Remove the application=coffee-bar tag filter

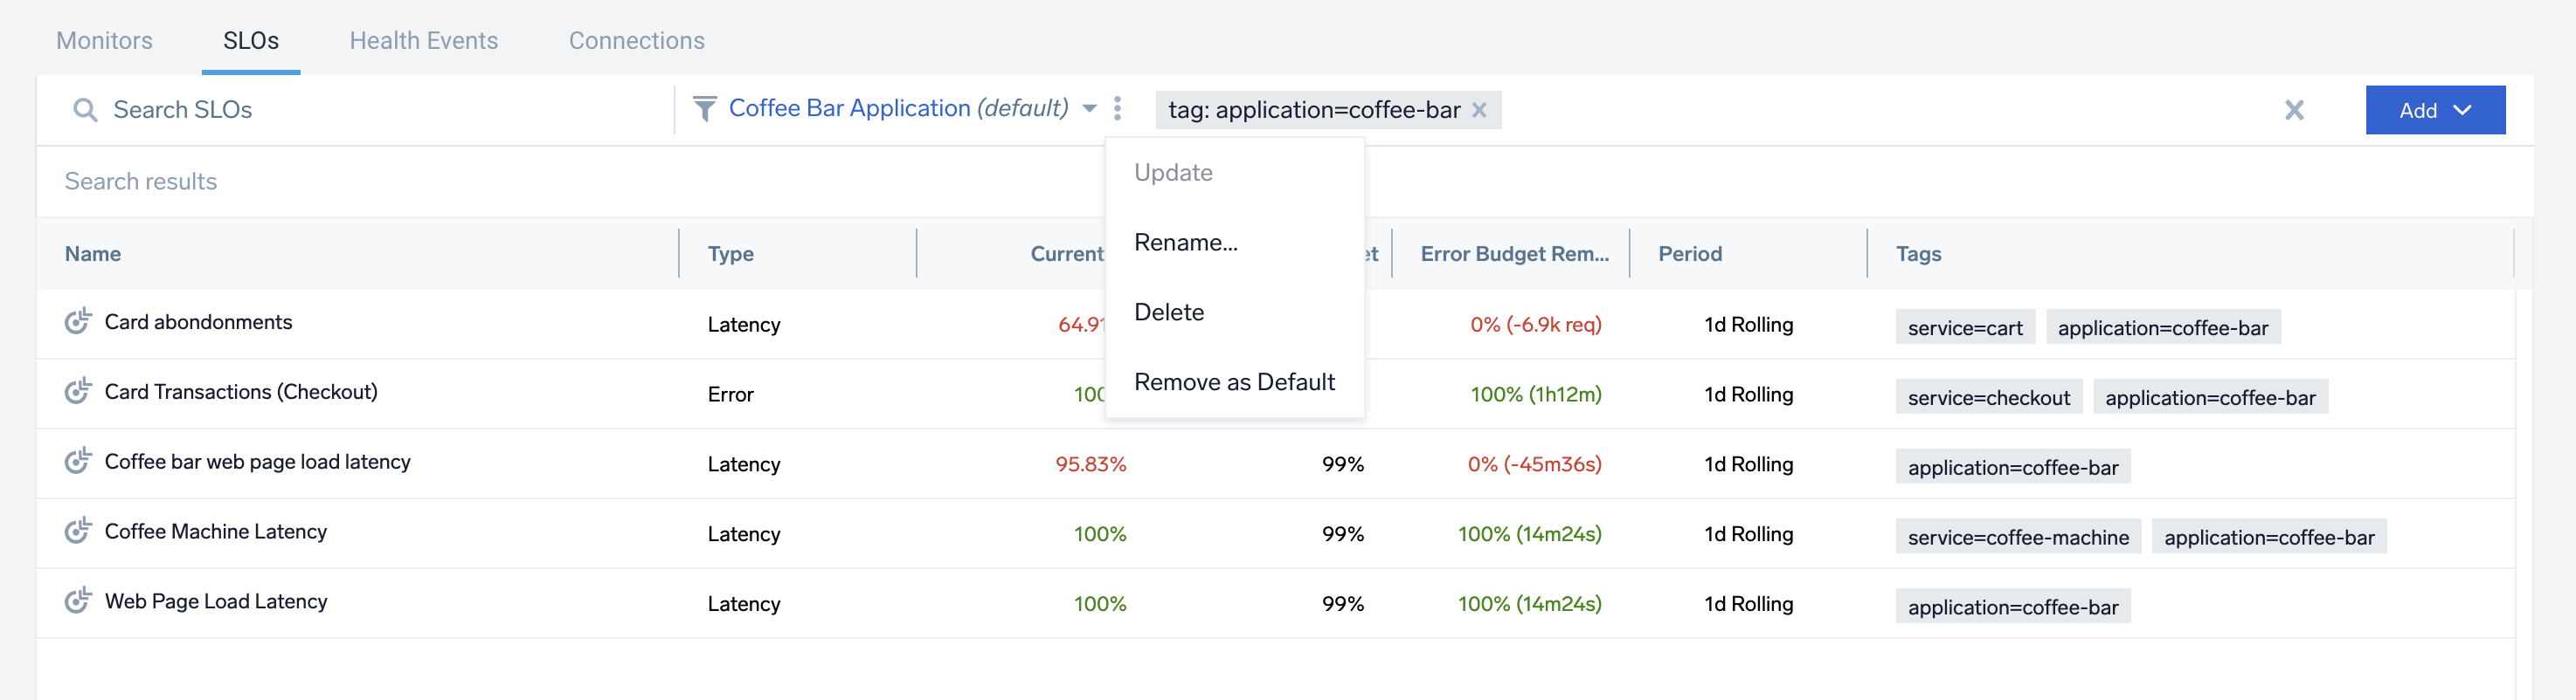1479,110
